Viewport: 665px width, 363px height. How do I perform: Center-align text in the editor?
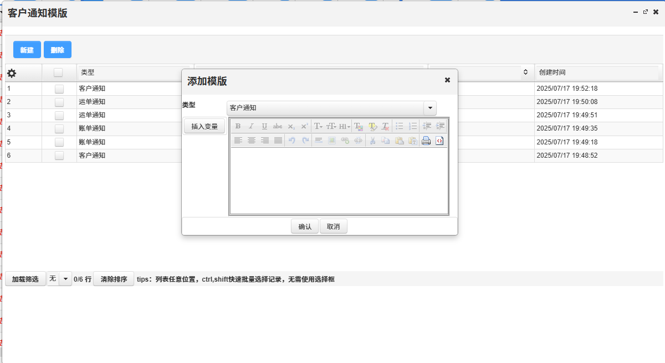pos(251,141)
